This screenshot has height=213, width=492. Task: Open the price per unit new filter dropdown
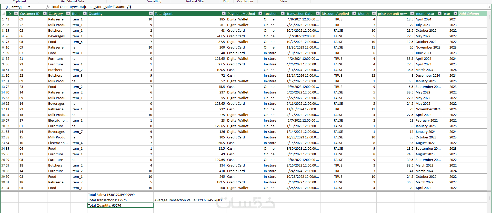[412, 14]
